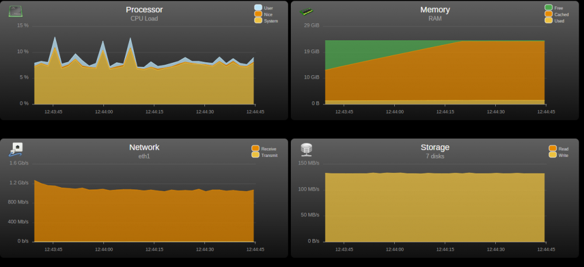Click the Memory RAM stick icon
Screen dimensions: 584x267
tap(306, 12)
